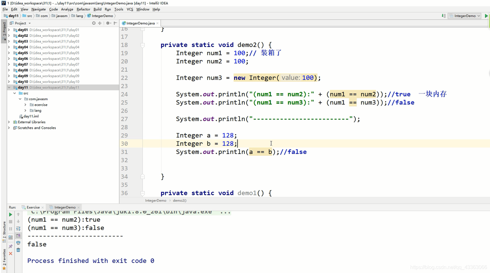Click the Up the Stack Trace arrow
The height and width of the screenshot is (273, 490).
coord(18,214)
